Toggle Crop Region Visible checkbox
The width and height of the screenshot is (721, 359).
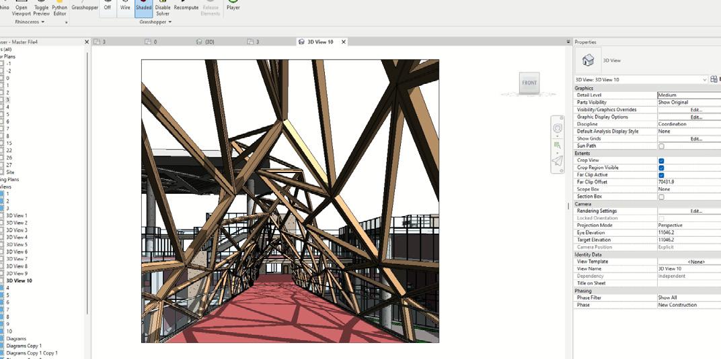(x=661, y=168)
